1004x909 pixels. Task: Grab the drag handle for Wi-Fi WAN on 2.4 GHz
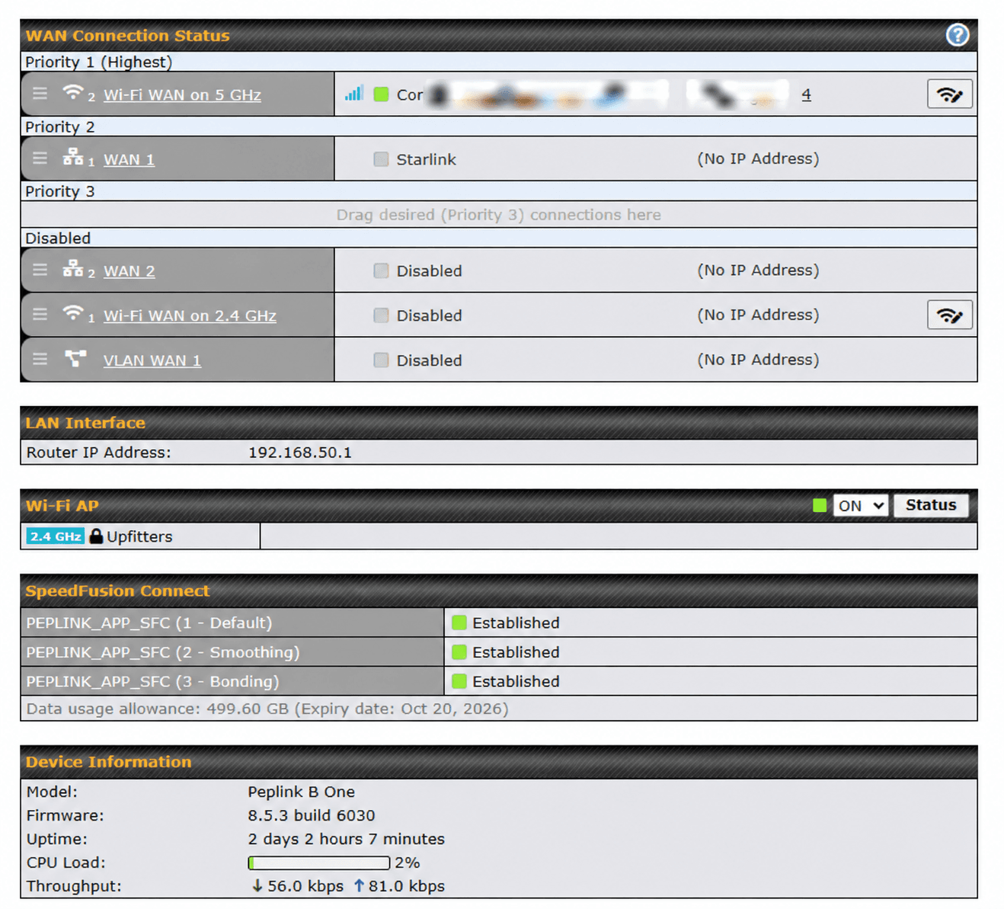point(40,315)
